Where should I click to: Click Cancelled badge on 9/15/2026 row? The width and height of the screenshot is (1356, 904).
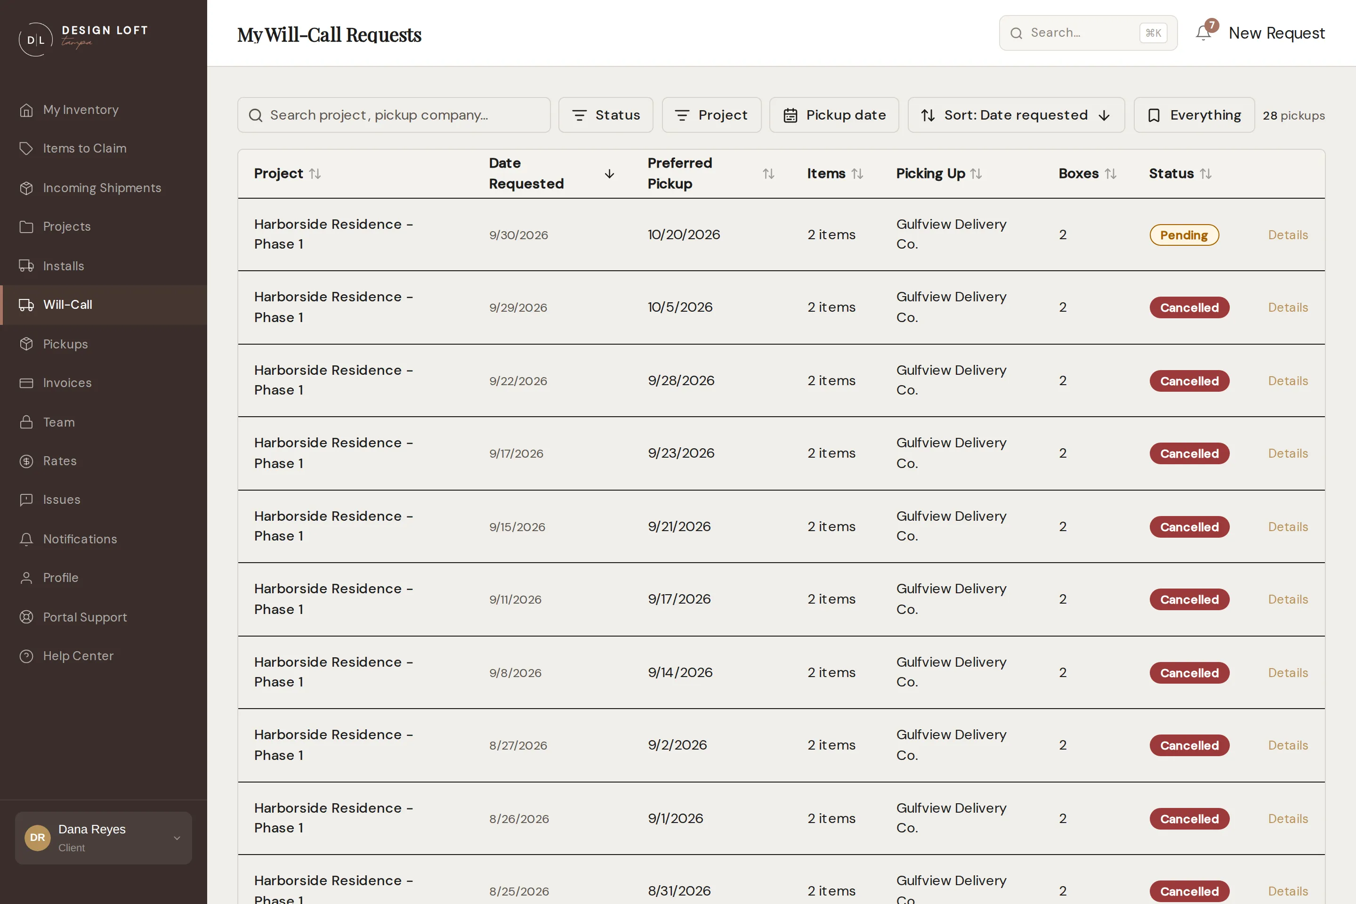[1189, 526]
